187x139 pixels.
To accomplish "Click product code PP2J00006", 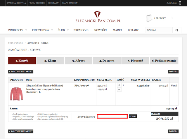I will [x=82, y=85].
